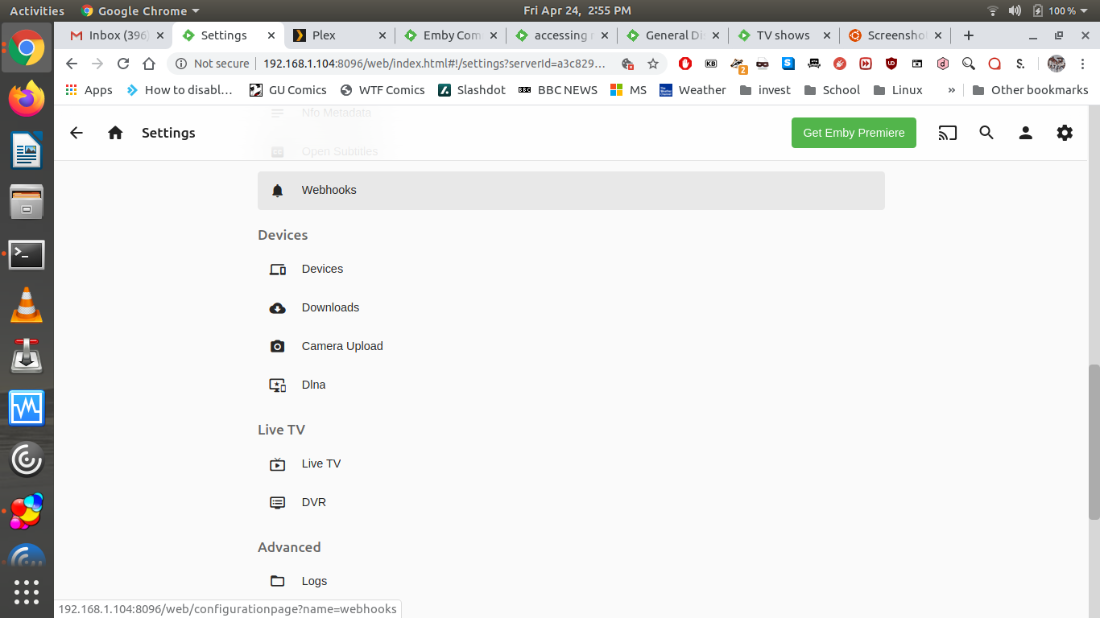The image size is (1100, 618).
Task: Open the DVR settings
Action: [x=313, y=502]
